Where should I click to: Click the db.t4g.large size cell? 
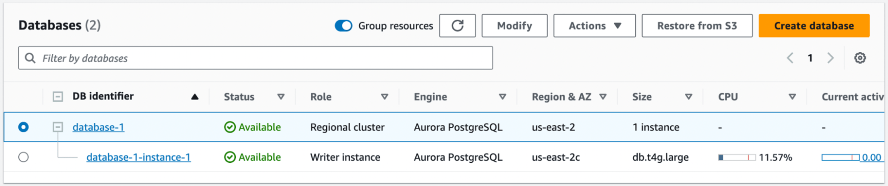click(661, 157)
